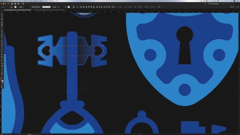Click the left heart cutout on the key bit

46,51
